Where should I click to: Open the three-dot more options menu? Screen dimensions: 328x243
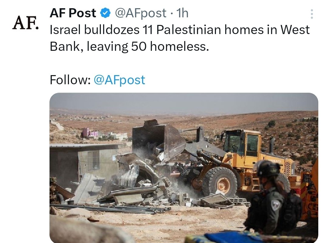[x=312, y=14]
